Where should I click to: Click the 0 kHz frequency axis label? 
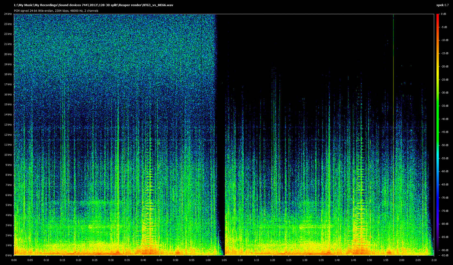pyautogui.click(x=8, y=255)
